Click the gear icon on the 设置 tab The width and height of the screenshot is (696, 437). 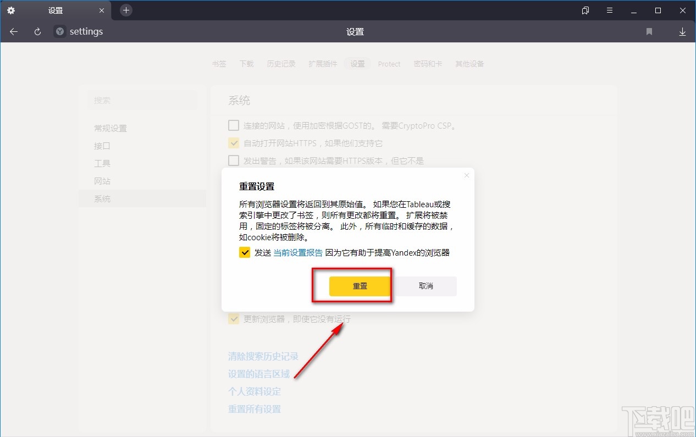[10, 10]
